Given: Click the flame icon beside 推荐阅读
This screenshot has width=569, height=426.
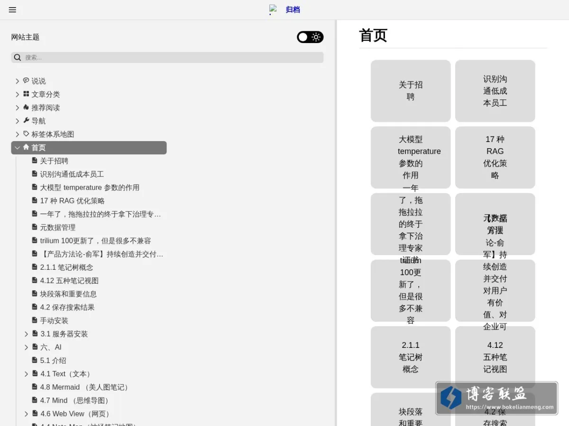Looking at the screenshot, I should pyautogui.click(x=26, y=107).
